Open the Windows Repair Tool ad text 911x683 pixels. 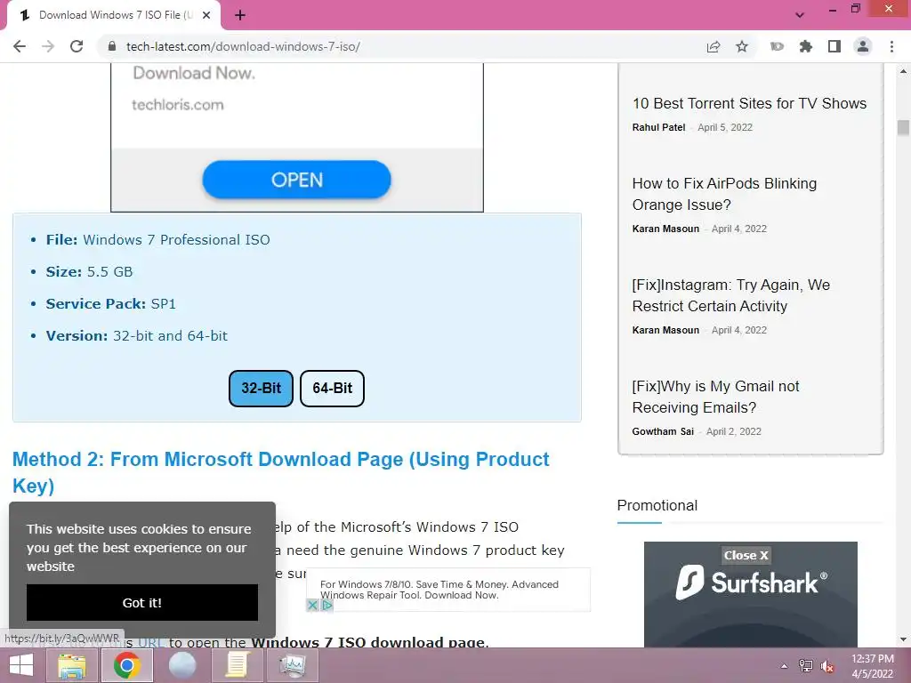(x=439, y=590)
